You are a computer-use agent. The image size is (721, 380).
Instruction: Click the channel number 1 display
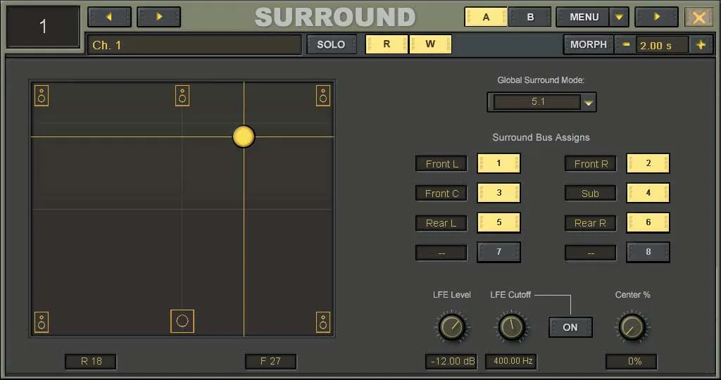[43, 27]
